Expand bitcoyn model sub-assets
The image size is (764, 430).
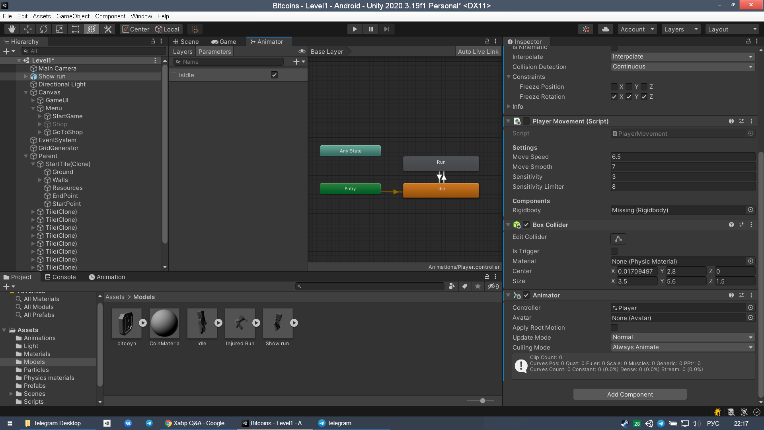click(143, 323)
